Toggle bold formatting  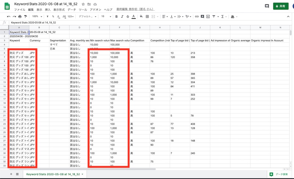click(x=116, y=17)
